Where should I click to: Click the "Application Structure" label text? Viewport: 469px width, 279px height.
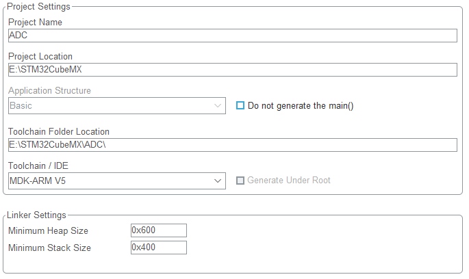click(49, 91)
